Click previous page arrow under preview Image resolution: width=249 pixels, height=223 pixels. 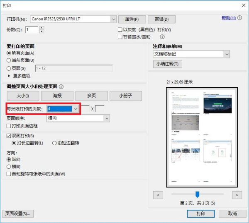[x=158, y=194]
